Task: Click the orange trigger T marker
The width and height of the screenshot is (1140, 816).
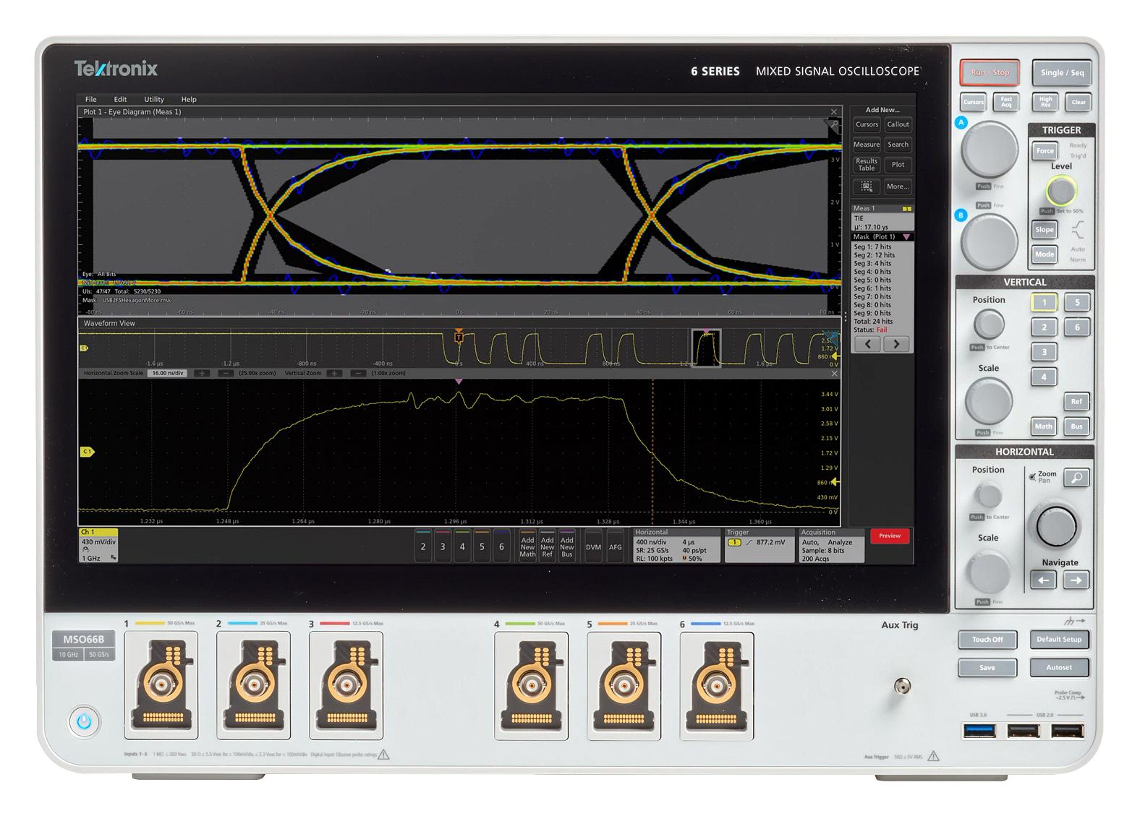Action: [459, 337]
